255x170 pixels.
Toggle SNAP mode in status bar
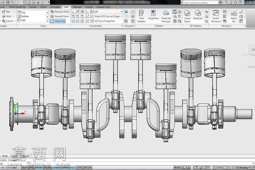click(x=25, y=167)
